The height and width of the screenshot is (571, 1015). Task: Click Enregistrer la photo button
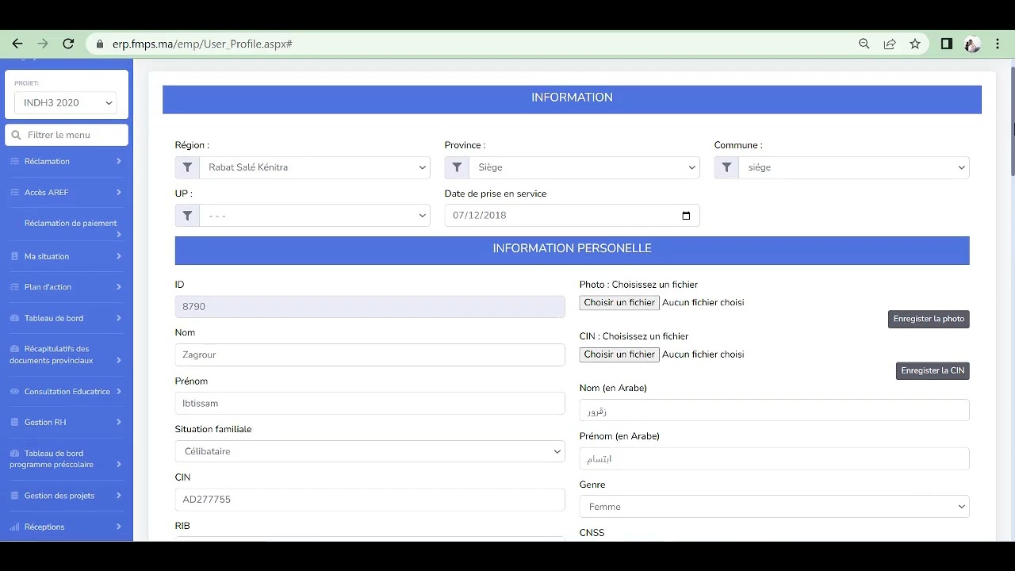click(929, 319)
